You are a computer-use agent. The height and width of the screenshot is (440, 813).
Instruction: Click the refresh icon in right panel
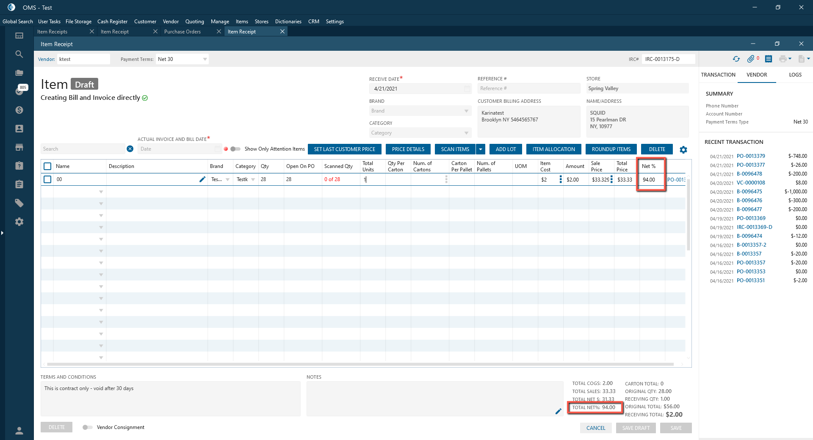click(x=736, y=59)
